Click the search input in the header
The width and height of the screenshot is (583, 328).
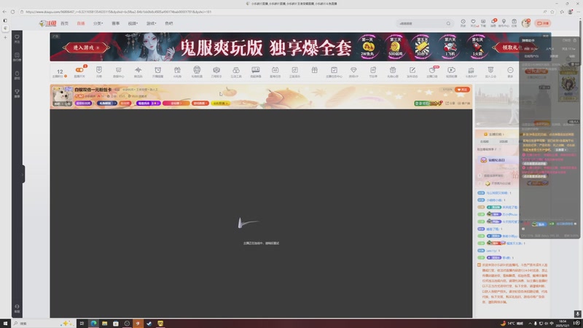click(421, 23)
